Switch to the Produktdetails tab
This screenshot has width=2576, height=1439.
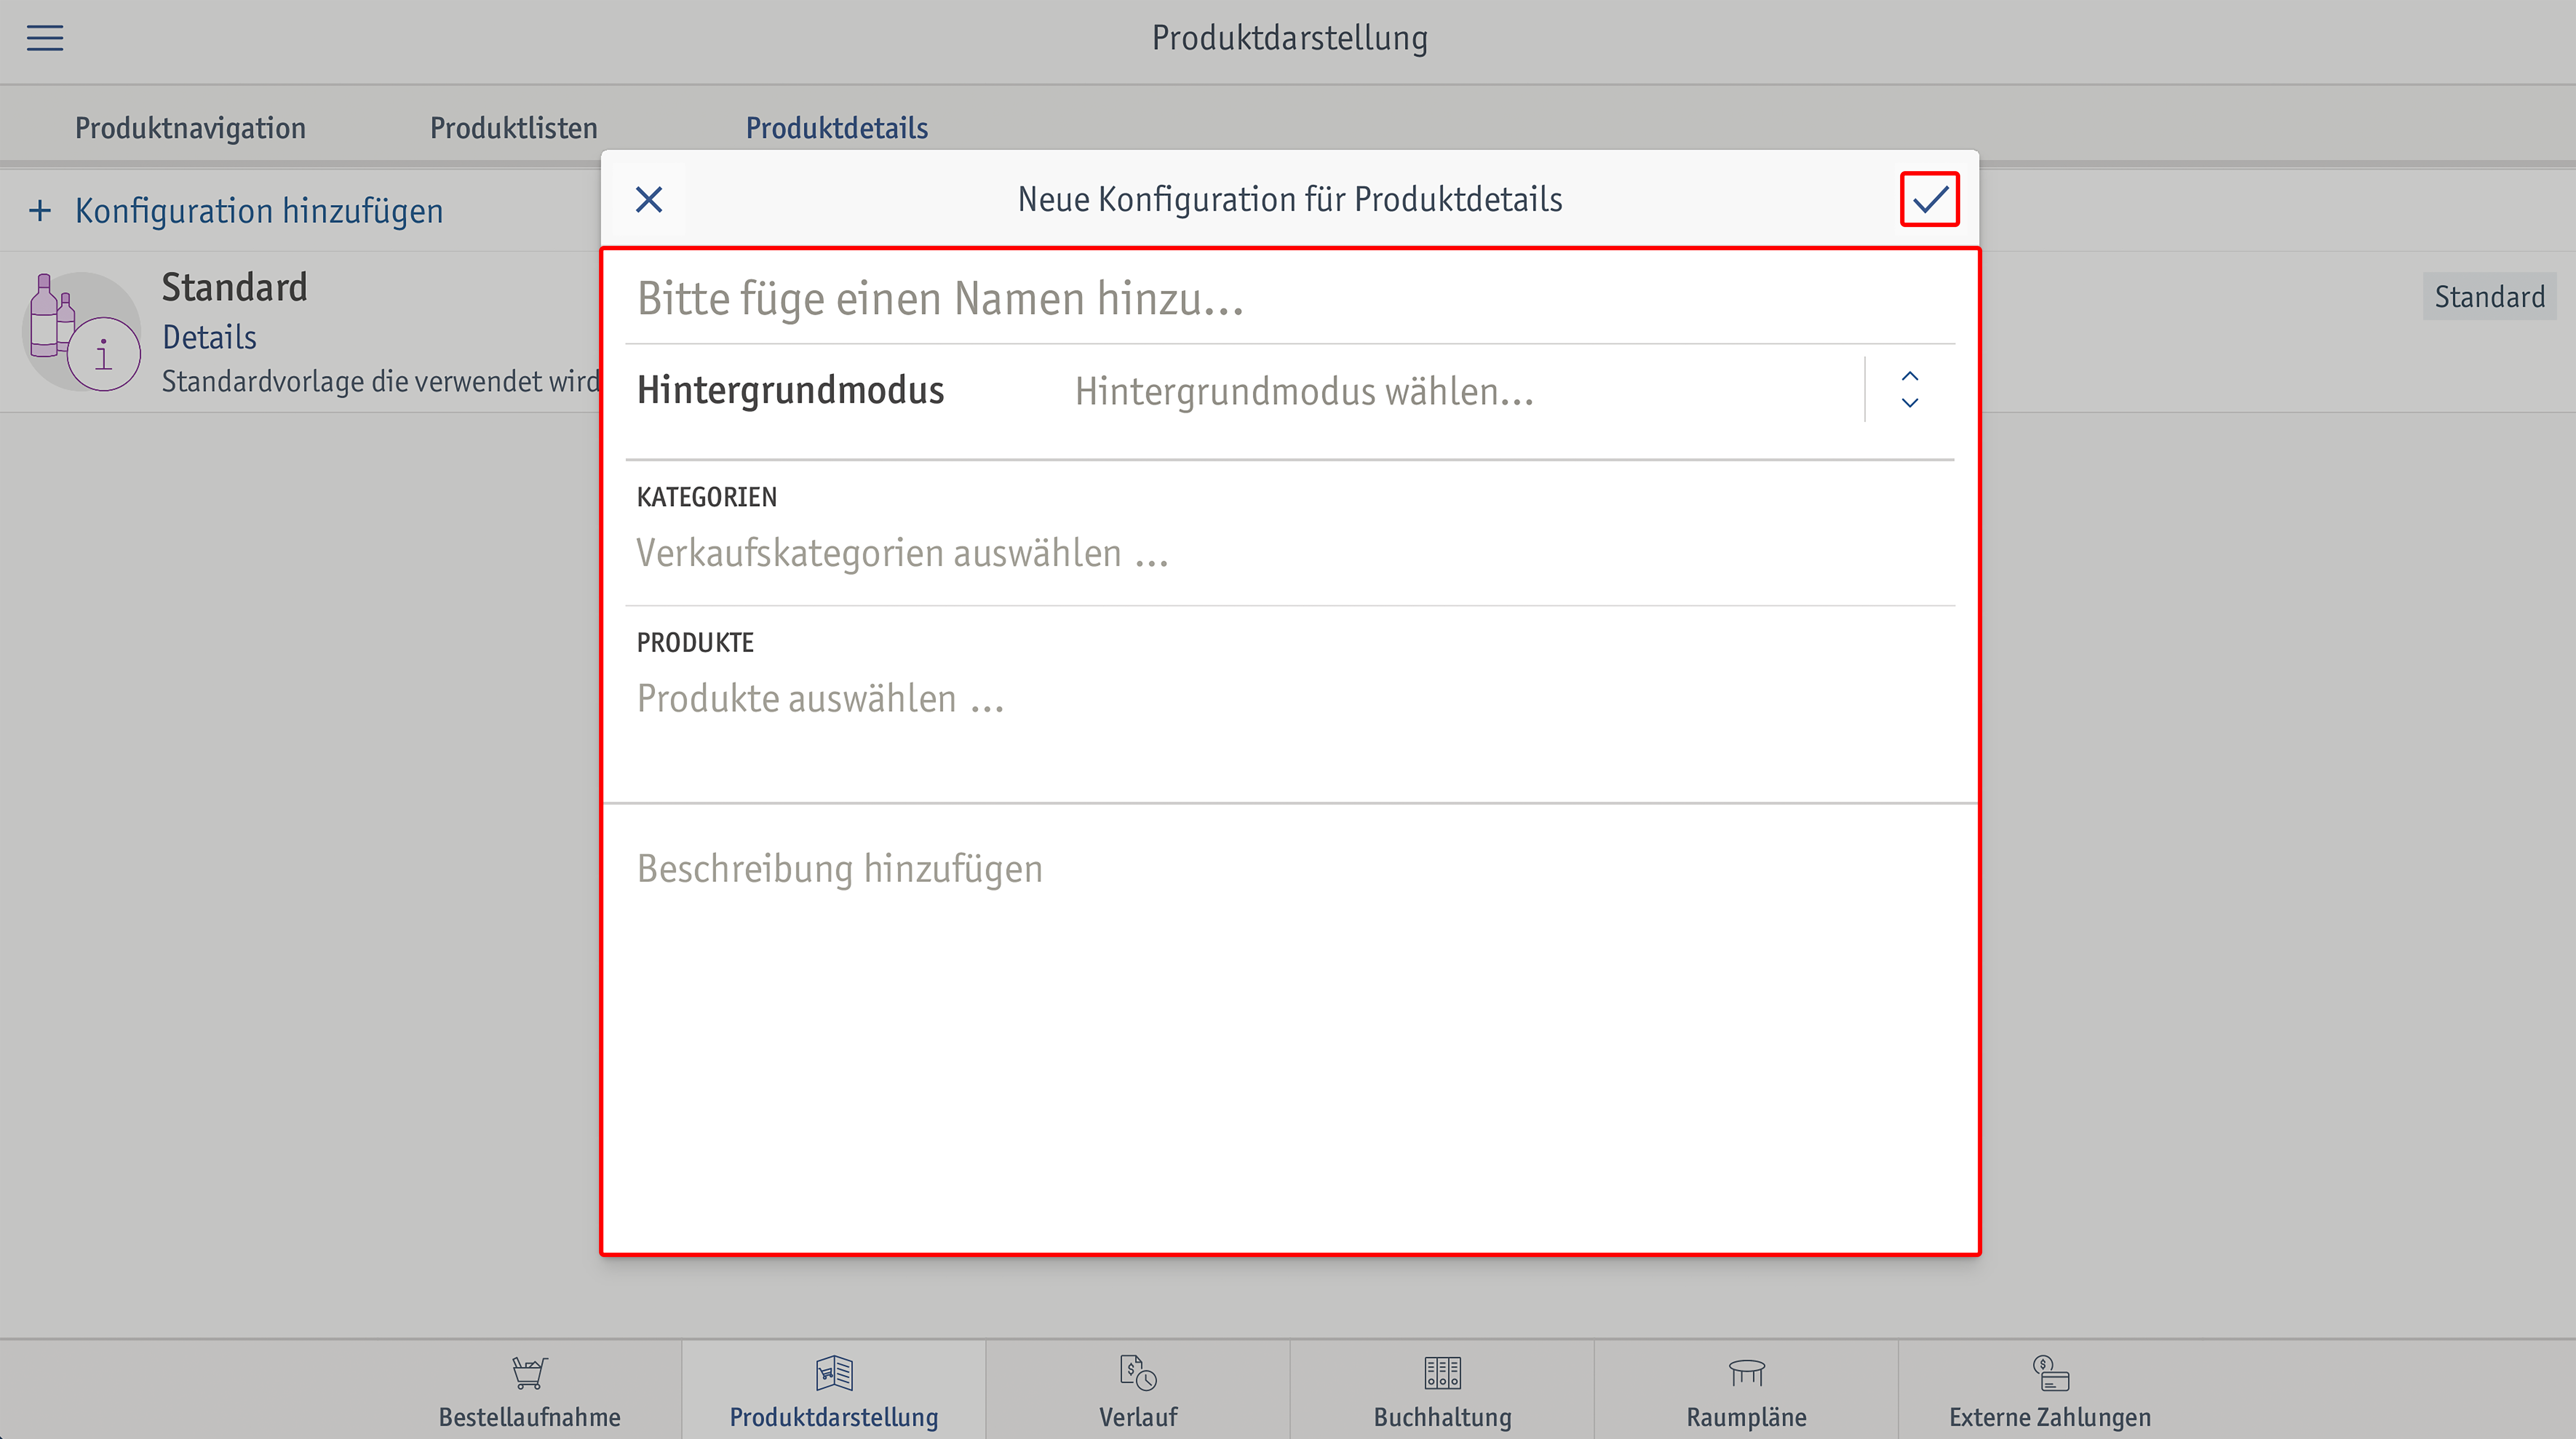click(x=837, y=128)
